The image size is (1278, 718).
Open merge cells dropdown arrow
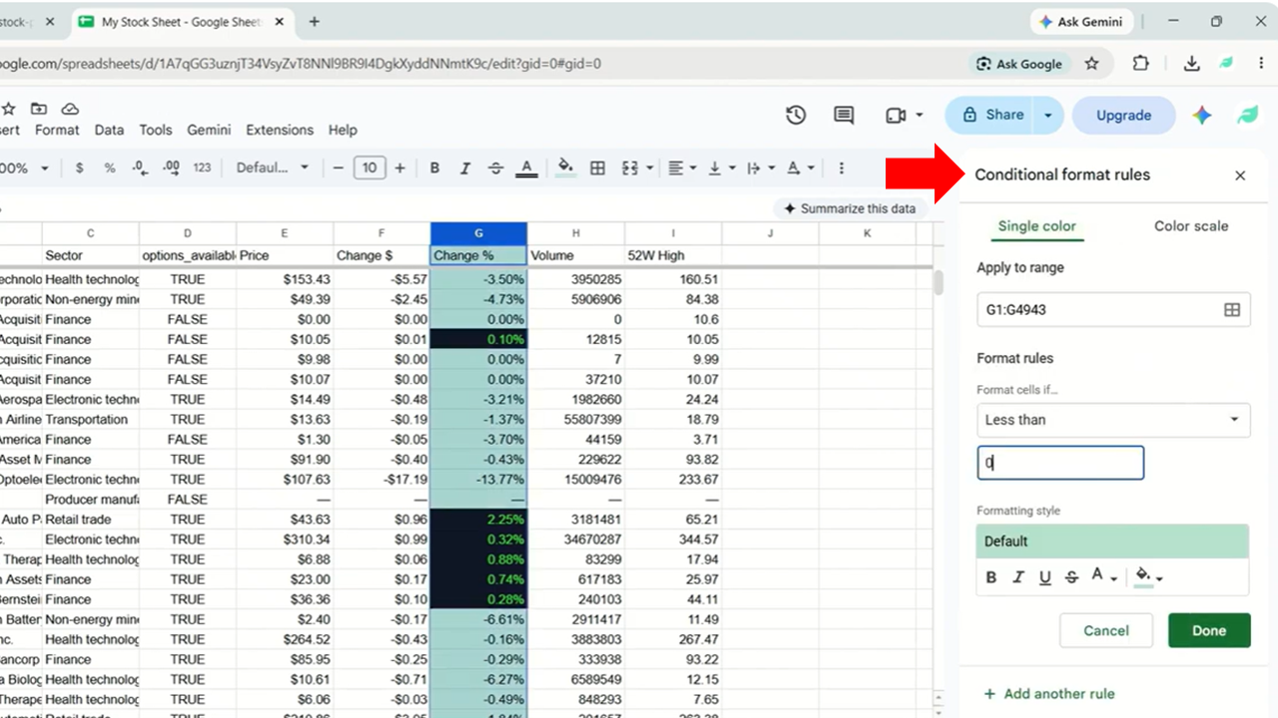click(x=650, y=169)
